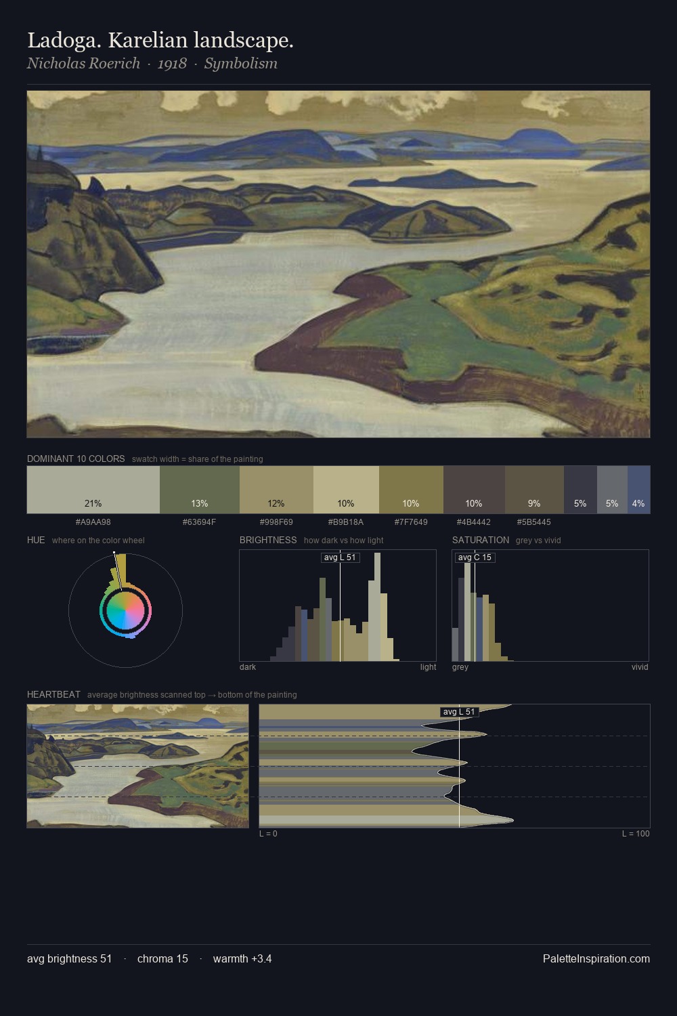The image size is (677, 1016).
Task: Pick the grey 5% swatch
Action: click(612, 490)
